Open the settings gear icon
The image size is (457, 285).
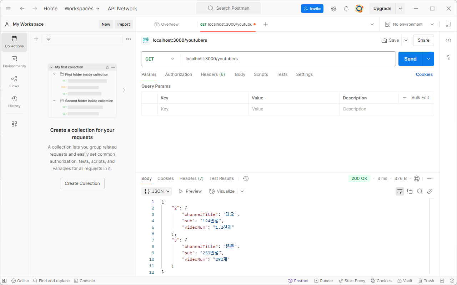[333, 9]
